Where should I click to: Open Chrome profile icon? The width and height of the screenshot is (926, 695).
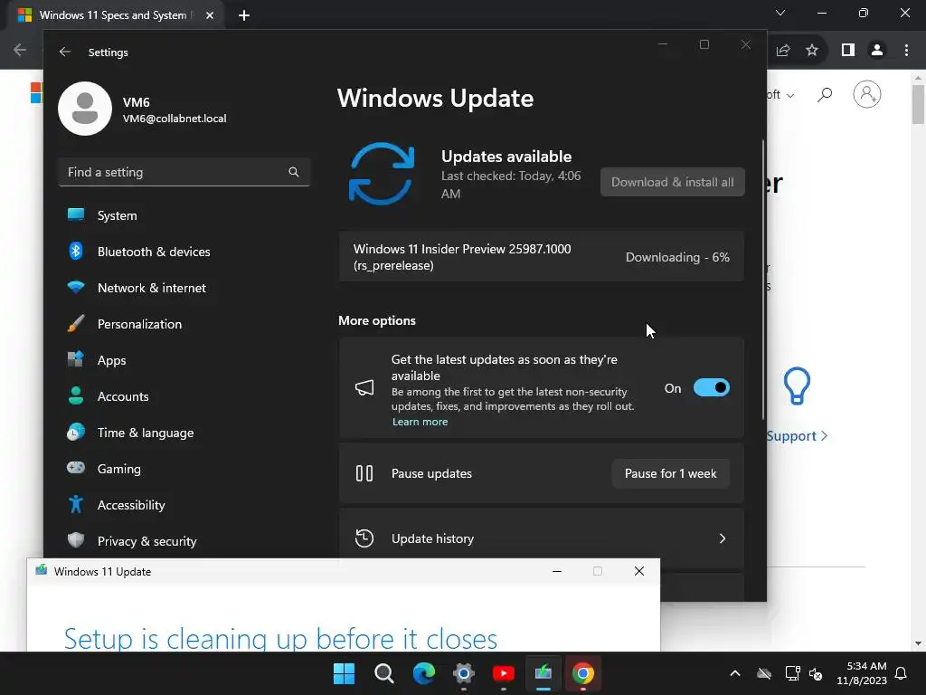[x=877, y=51]
